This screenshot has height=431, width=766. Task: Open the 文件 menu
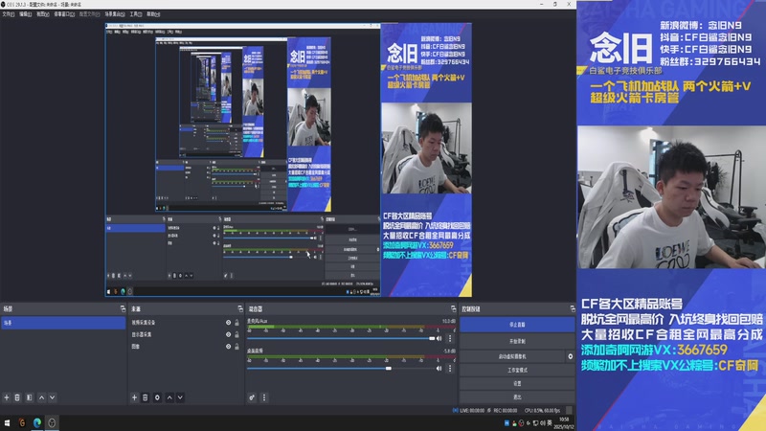[x=8, y=14]
